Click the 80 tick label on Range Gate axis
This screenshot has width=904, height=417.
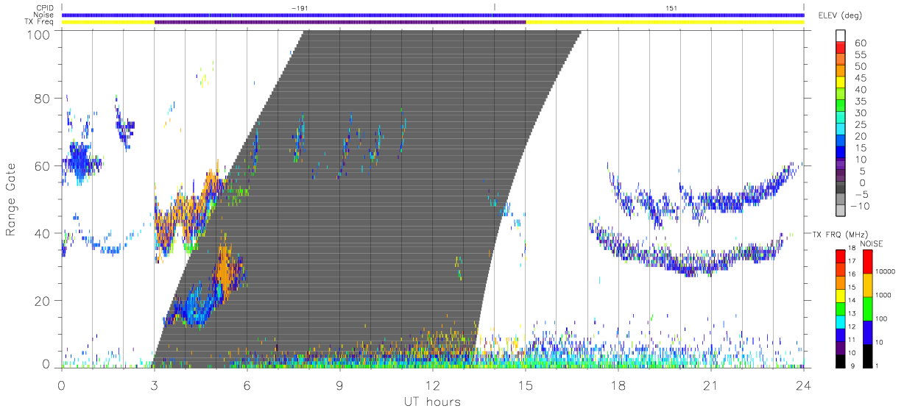pyautogui.click(x=43, y=98)
